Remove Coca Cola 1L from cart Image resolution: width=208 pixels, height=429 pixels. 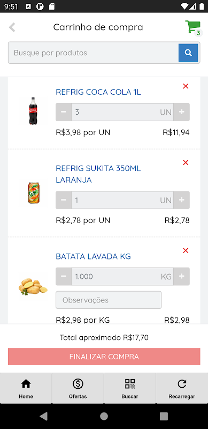[x=186, y=86]
